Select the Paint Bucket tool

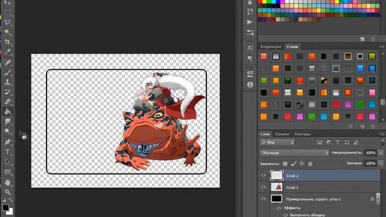tap(7, 112)
